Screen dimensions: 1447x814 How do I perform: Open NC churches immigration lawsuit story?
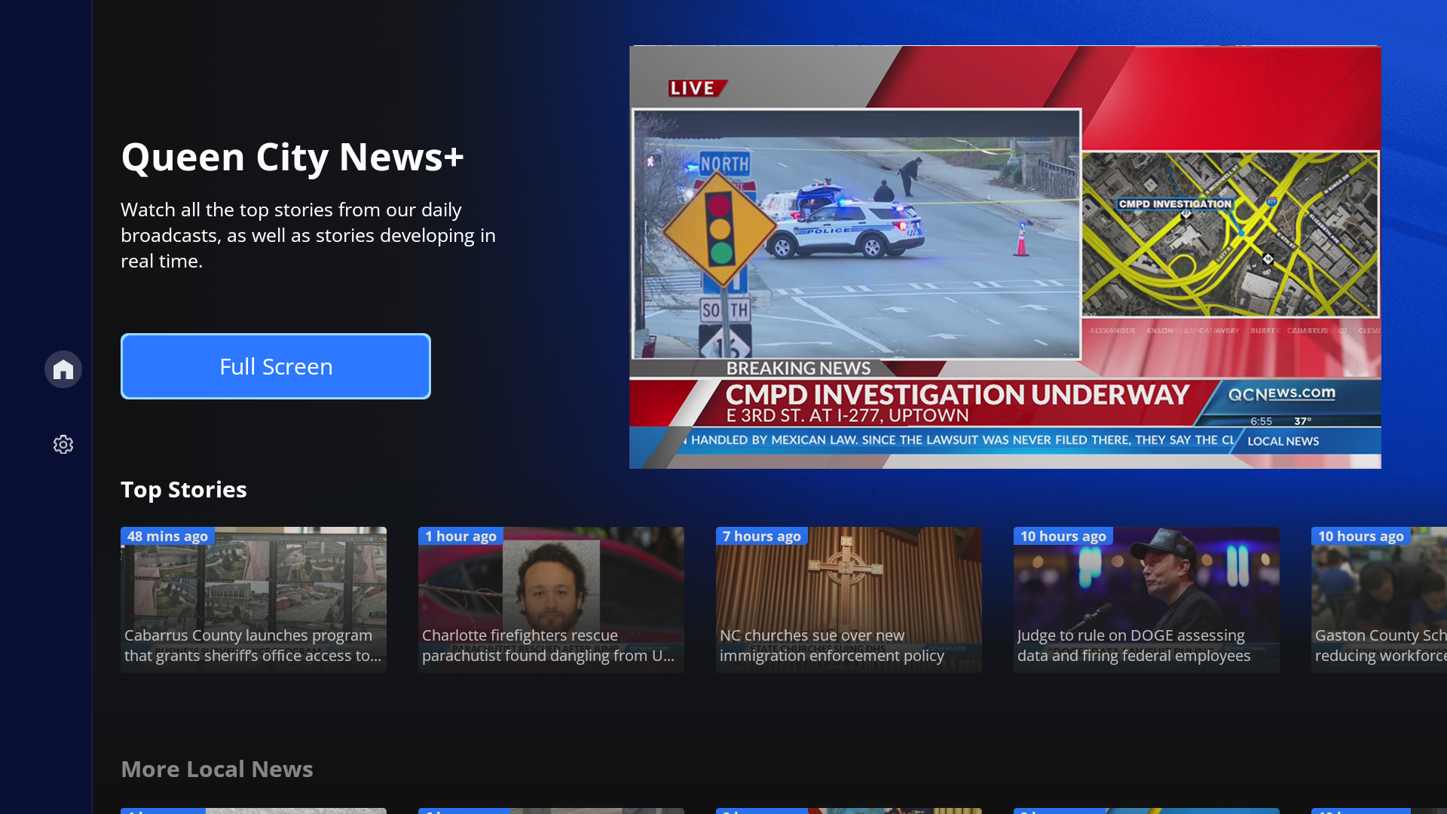point(849,600)
